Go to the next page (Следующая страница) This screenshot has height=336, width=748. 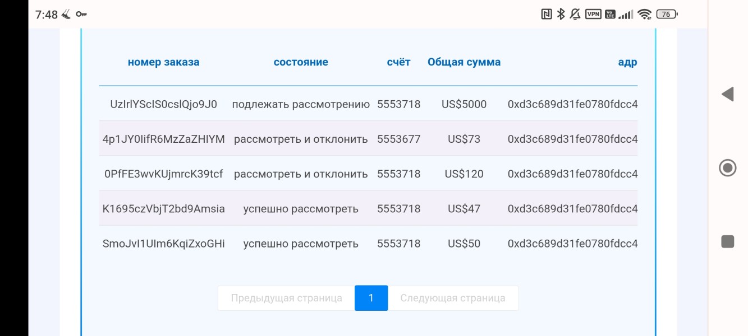pos(453,298)
